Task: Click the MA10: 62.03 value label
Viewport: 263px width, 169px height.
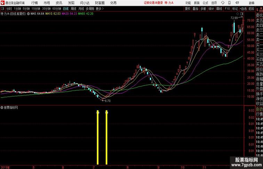Action: pos(53,14)
